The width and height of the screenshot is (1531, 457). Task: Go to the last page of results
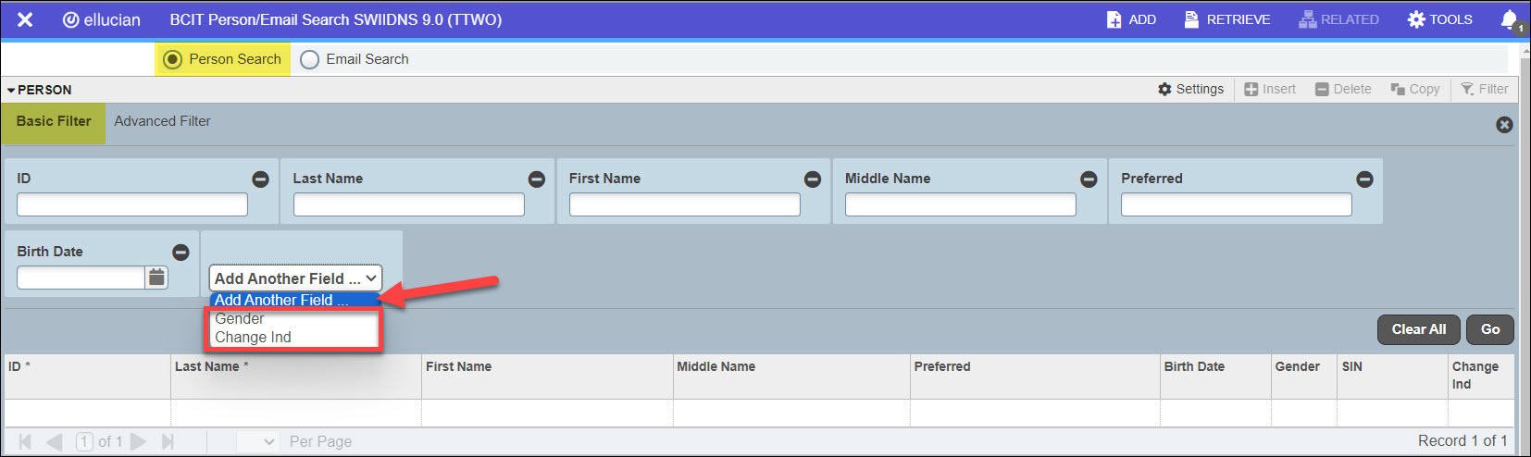coord(168,442)
